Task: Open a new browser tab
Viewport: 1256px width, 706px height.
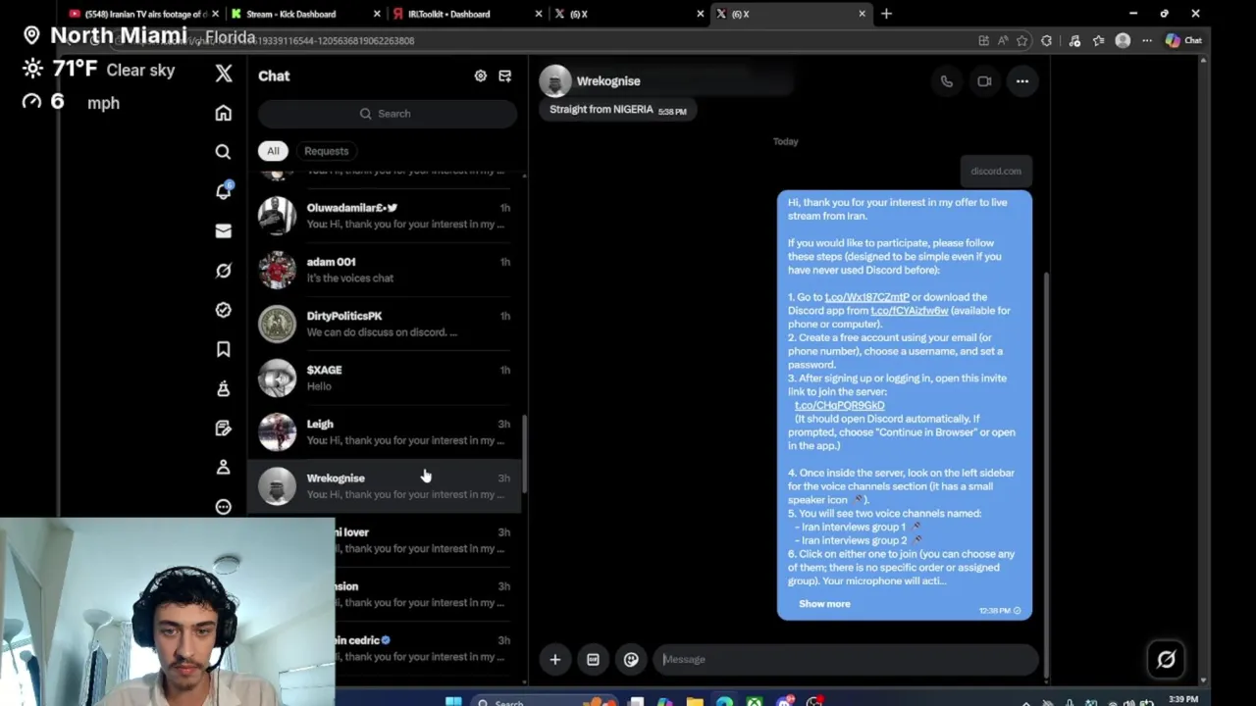Action: click(x=886, y=14)
